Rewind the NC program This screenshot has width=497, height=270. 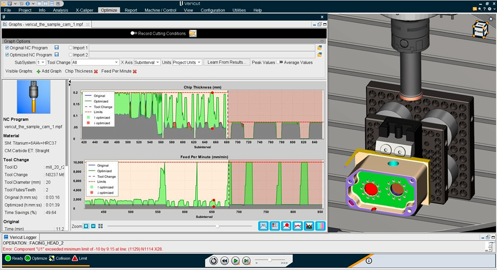224,261
